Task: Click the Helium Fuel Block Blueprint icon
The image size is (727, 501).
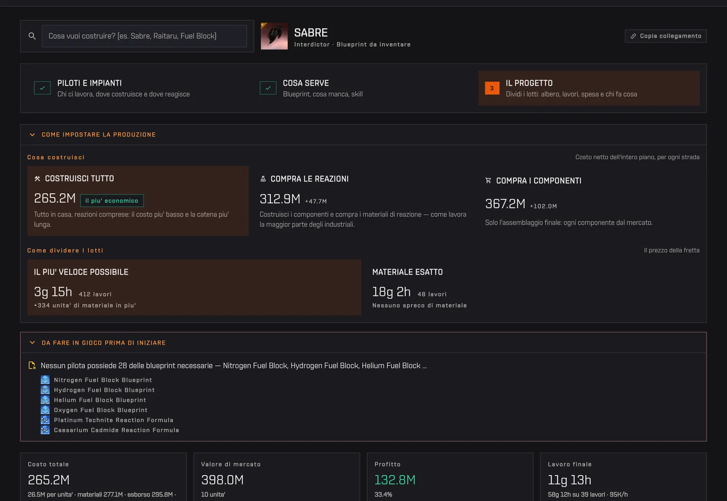Action: pos(45,400)
